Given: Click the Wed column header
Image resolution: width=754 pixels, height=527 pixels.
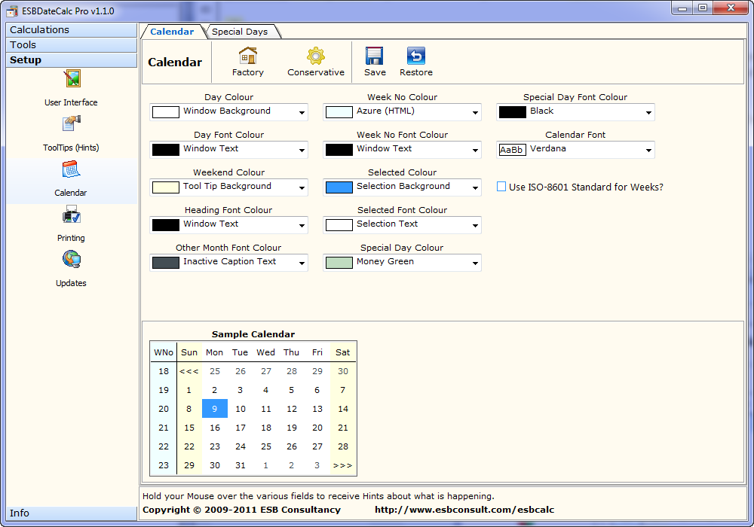Looking at the screenshot, I should pos(266,352).
